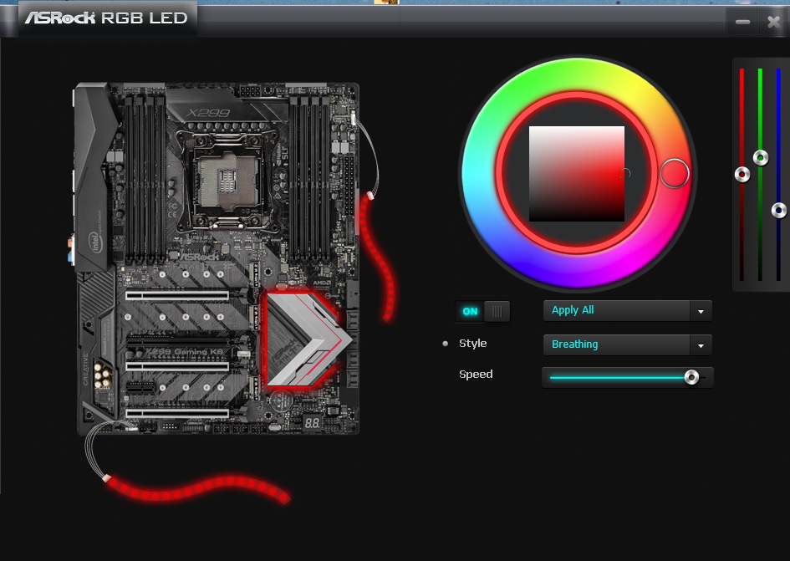Open the Apply All dropdown arrow
Screen dimensions: 790x561
point(701,312)
